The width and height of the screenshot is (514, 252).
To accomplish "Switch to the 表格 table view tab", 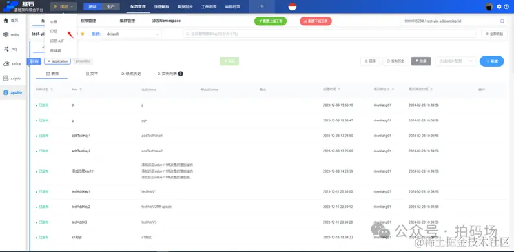I will pos(52,74).
